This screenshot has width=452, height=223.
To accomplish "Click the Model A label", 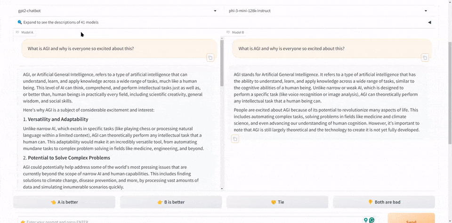I will (24, 33).
